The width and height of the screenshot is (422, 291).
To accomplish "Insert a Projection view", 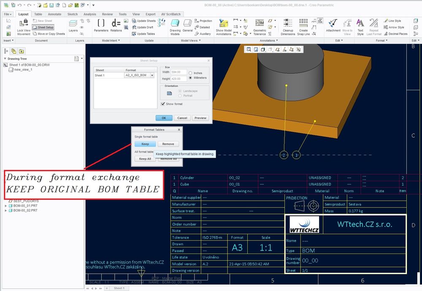I will point(203,21).
